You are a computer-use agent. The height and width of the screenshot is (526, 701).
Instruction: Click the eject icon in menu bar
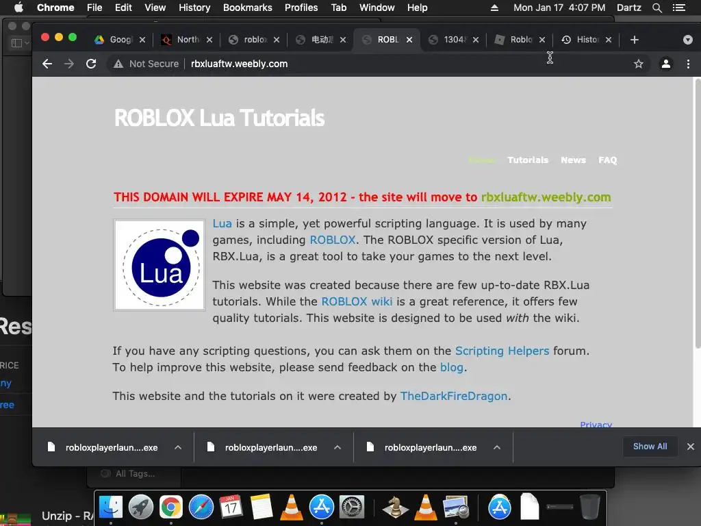[x=494, y=8]
